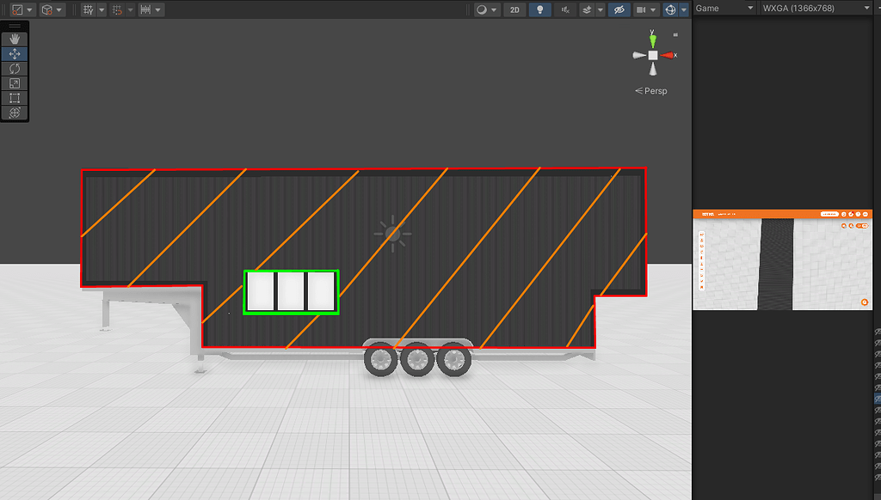Toggle scene lighting with the bulb icon
Screen dimensions: 881x500
[539, 9]
